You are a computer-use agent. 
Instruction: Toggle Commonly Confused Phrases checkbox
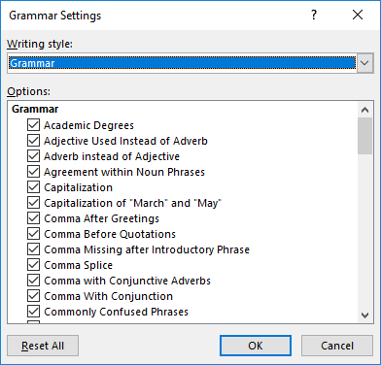point(33,312)
